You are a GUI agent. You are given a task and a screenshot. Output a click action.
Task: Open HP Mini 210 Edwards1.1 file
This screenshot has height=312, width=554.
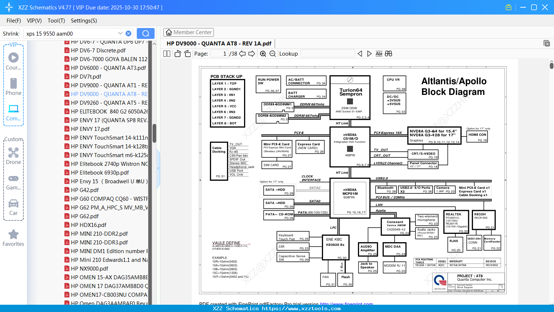[106, 260]
